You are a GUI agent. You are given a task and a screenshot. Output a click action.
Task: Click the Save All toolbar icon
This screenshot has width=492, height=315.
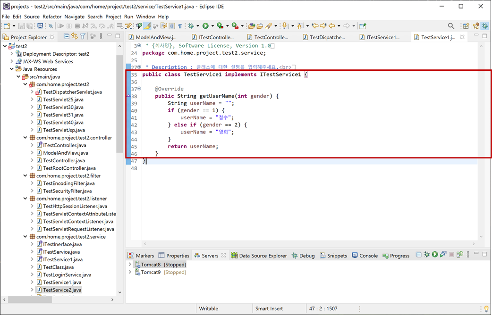coord(30,26)
